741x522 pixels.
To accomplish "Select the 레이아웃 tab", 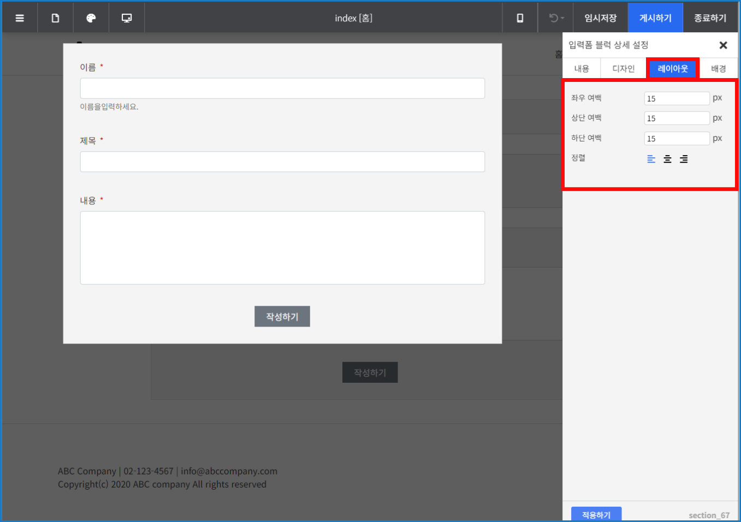I will (672, 68).
